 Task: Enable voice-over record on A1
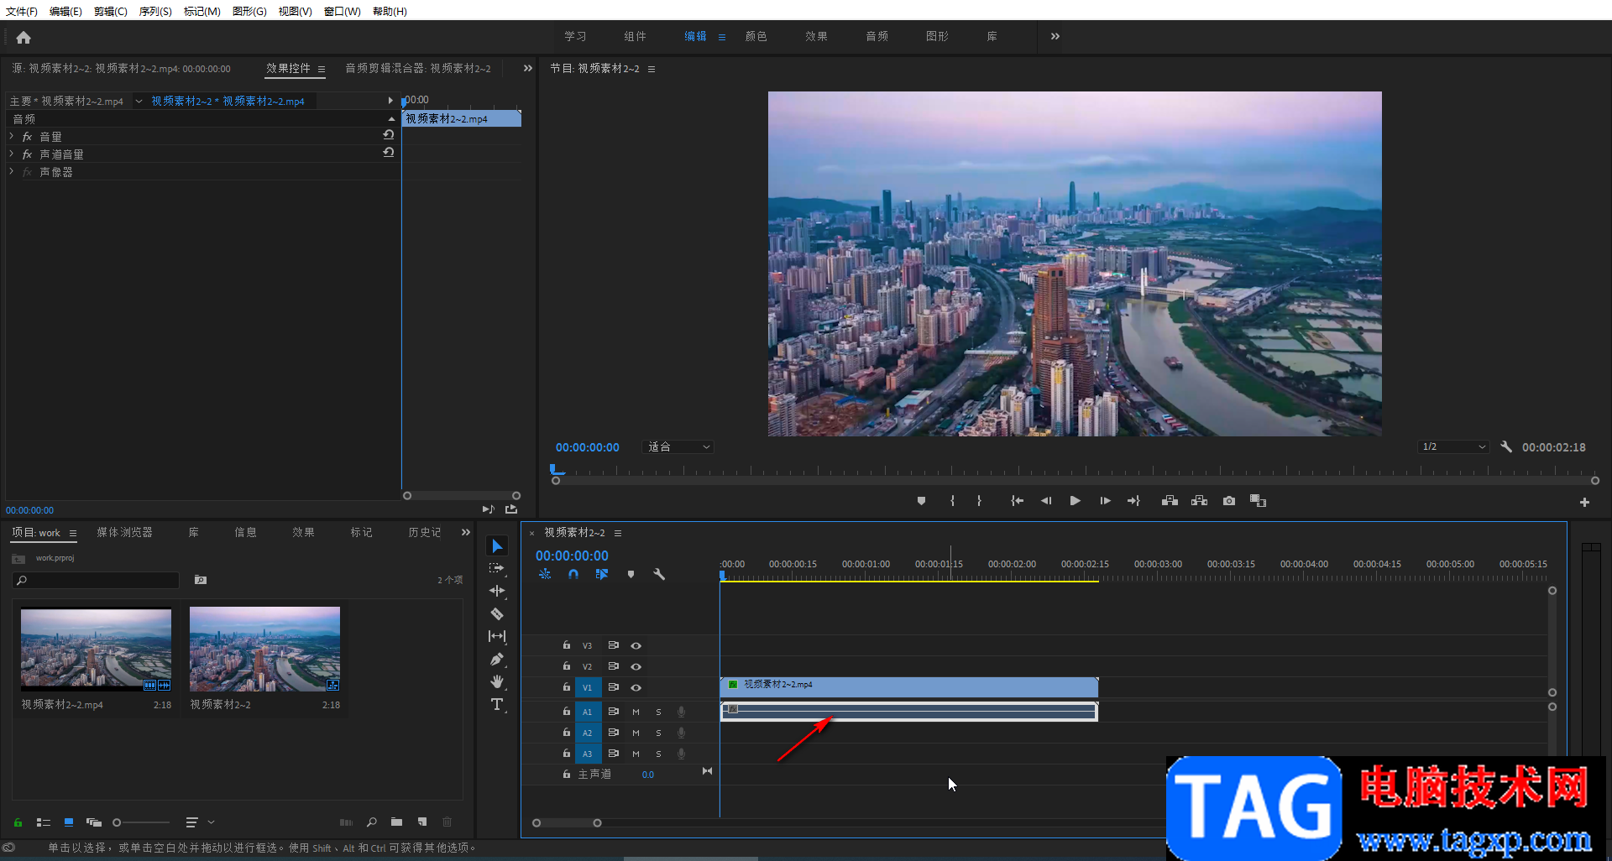click(x=681, y=712)
